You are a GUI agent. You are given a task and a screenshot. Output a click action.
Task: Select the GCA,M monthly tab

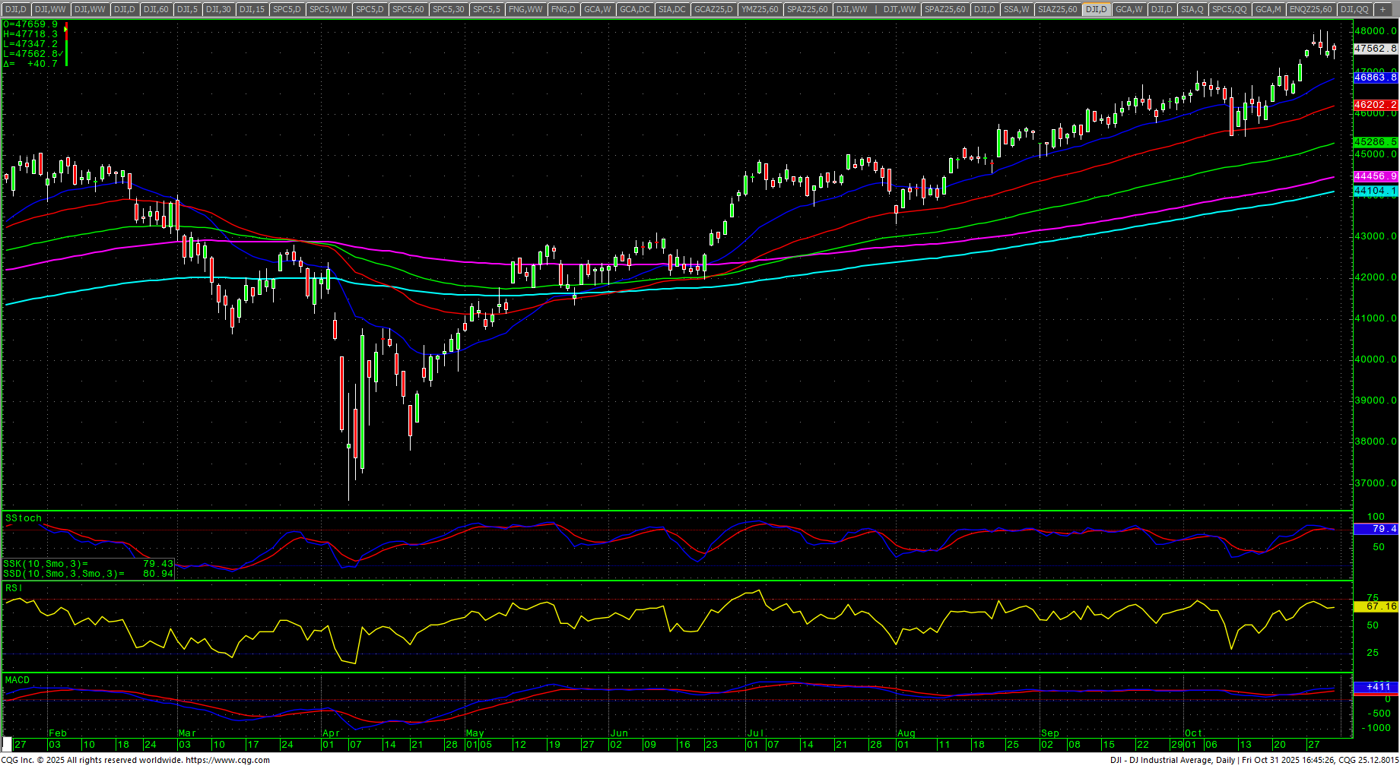(1268, 9)
